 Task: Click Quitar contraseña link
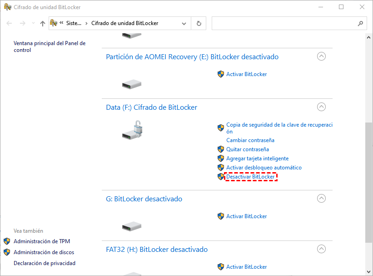pos(248,149)
